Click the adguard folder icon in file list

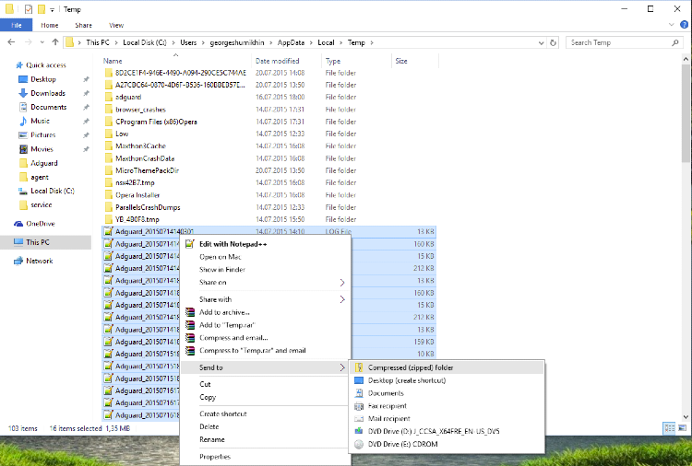[109, 97]
